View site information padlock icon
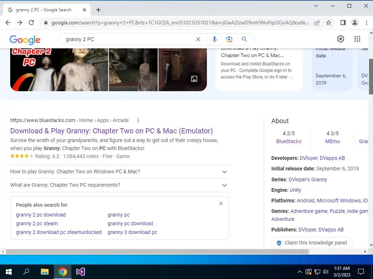Viewport: 373px width, 279px height. point(46,23)
